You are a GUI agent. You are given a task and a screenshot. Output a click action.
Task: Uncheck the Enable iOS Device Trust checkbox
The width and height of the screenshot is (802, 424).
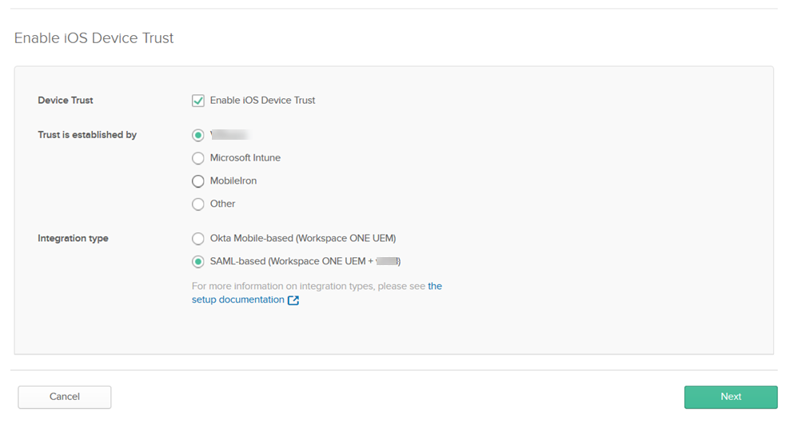point(198,101)
